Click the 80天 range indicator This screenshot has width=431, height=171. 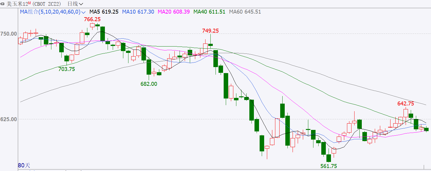(x=24, y=165)
